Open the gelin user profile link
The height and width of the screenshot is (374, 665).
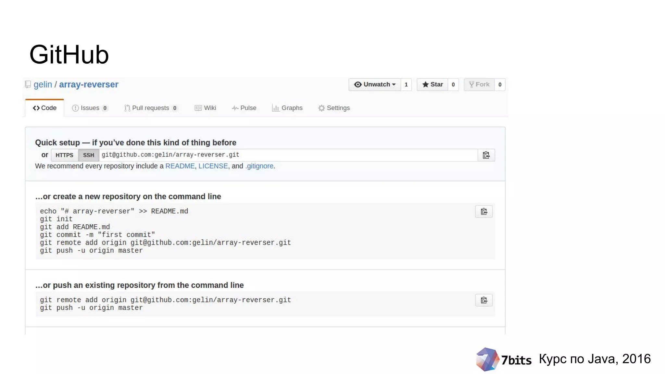[x=43, y=84]
